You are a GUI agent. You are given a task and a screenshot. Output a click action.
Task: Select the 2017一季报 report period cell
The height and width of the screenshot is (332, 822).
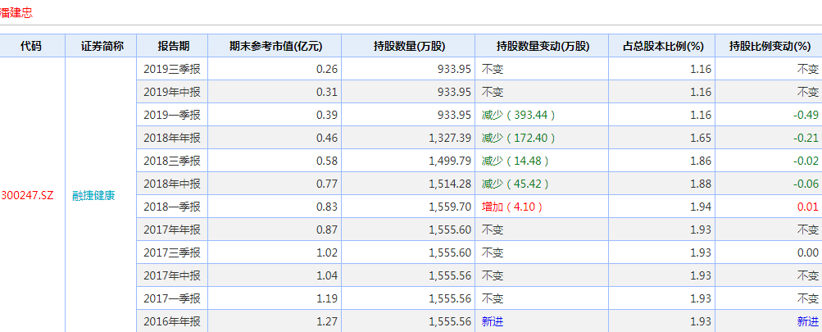172,298
